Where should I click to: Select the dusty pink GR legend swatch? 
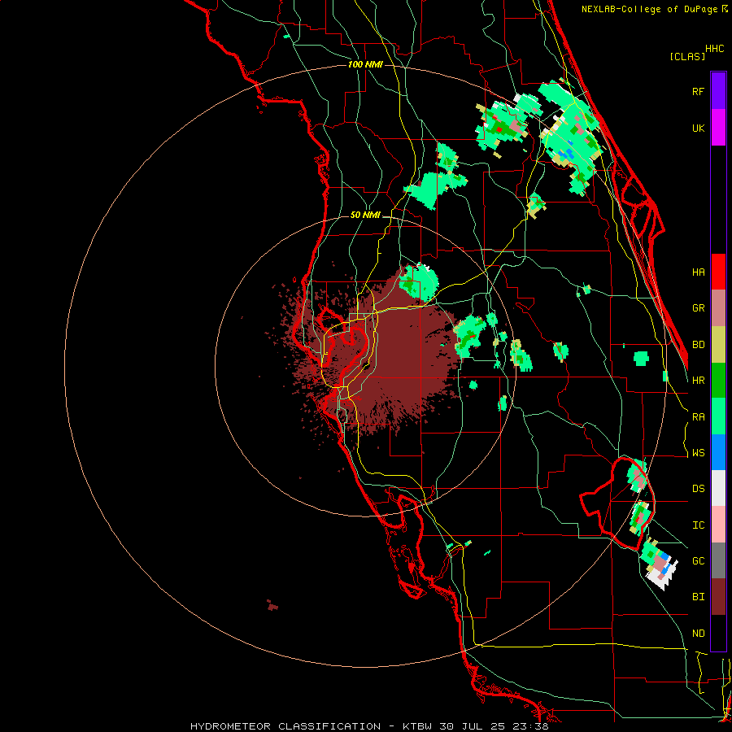pos(718,308)
